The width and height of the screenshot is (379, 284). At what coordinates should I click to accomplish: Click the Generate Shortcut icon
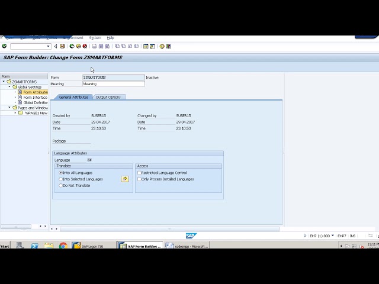pyautogui.click(x=152, y=46)
